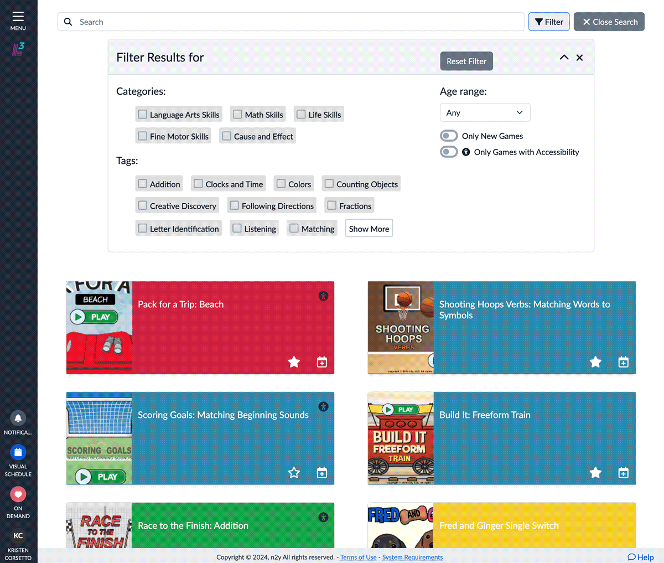664x563 pixels.
Task: Click the Reset Filter button
Action: point(466,61)
